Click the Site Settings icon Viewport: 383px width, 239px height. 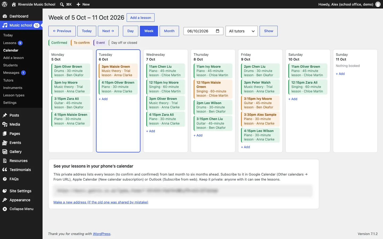pyautogui.click(x=5, y=191)
